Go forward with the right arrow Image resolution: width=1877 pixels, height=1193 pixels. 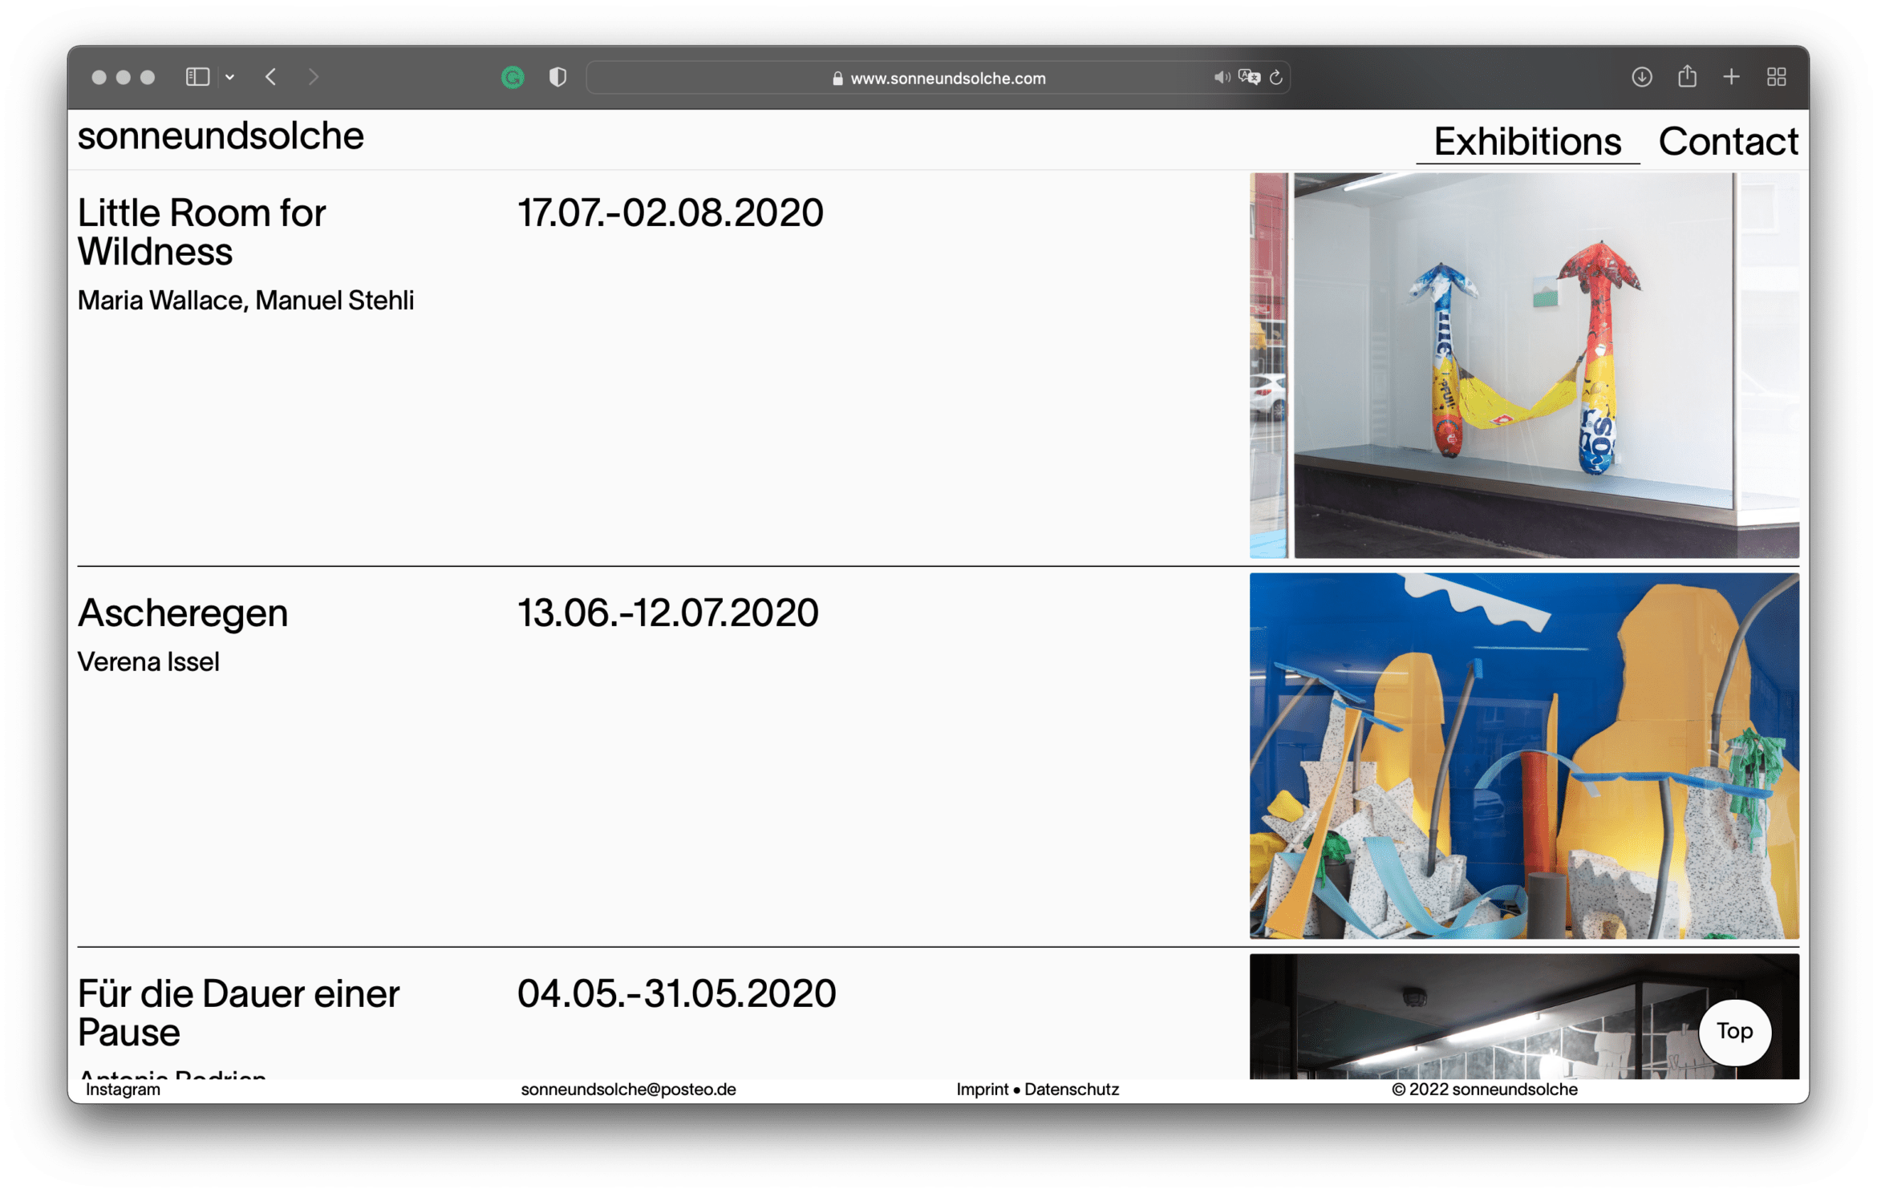point(314,77)
